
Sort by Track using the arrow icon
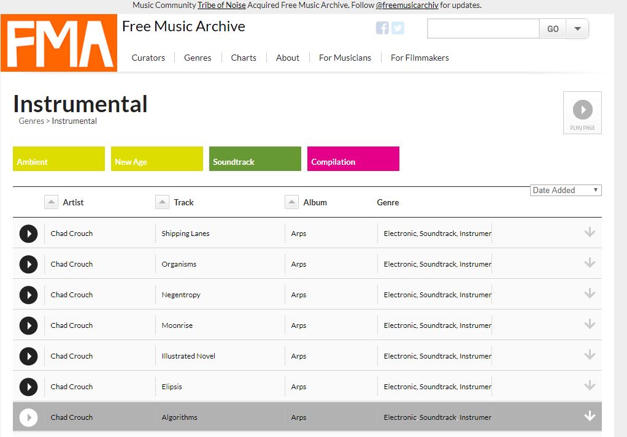coord(162,202)
